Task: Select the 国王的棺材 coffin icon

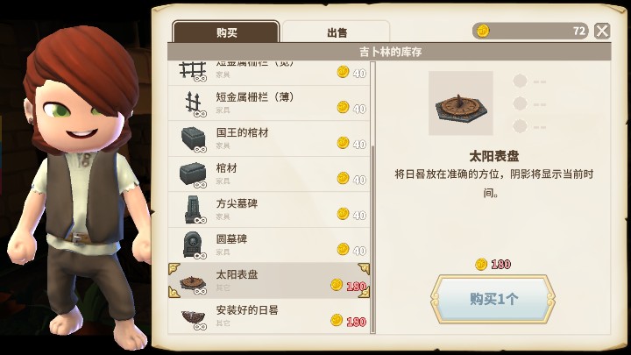Action: tap(193, 139)
